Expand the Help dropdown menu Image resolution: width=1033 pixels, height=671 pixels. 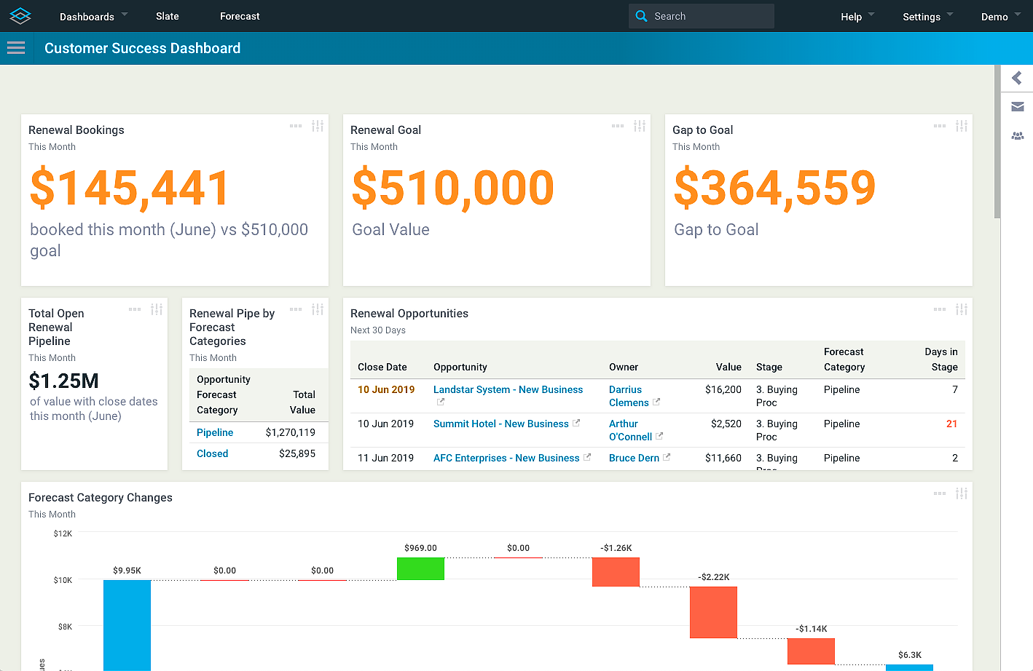point(857,16)
